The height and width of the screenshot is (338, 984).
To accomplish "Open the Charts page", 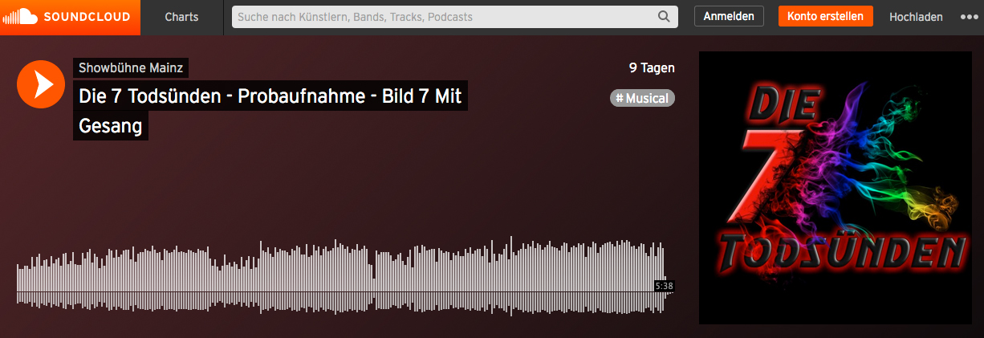I will tap(181, 17).
